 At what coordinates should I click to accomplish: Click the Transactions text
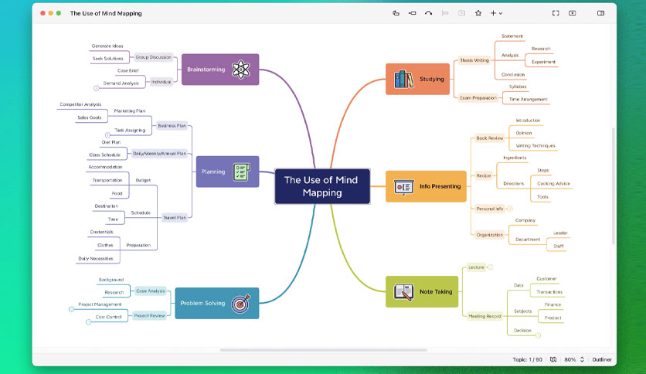coord(549,291)
